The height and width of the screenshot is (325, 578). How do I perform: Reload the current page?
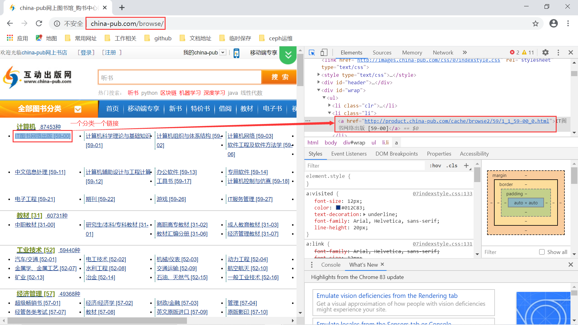pos(39,23)
